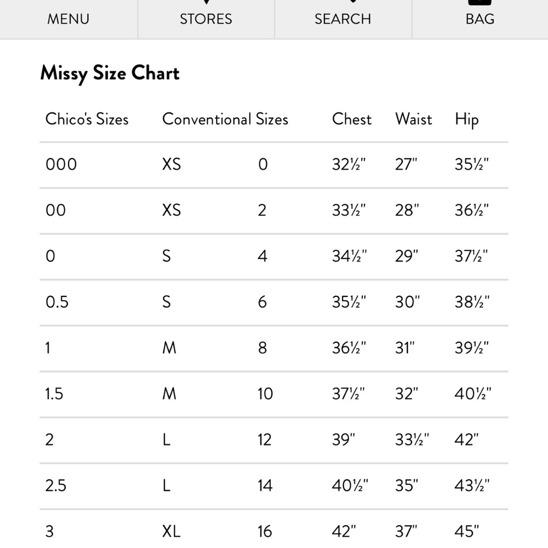Image resolution: width=548 pixels, height=548 pixels.
Task: Select the 34½" chest measurement cell
Action: click(349, 256)
